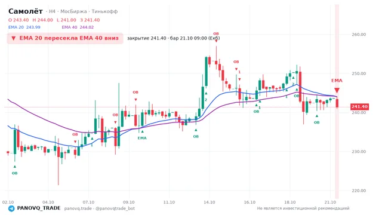Click the open price value O 243.40
Screen dimensions: 382x215
click(x=19, y=20)
